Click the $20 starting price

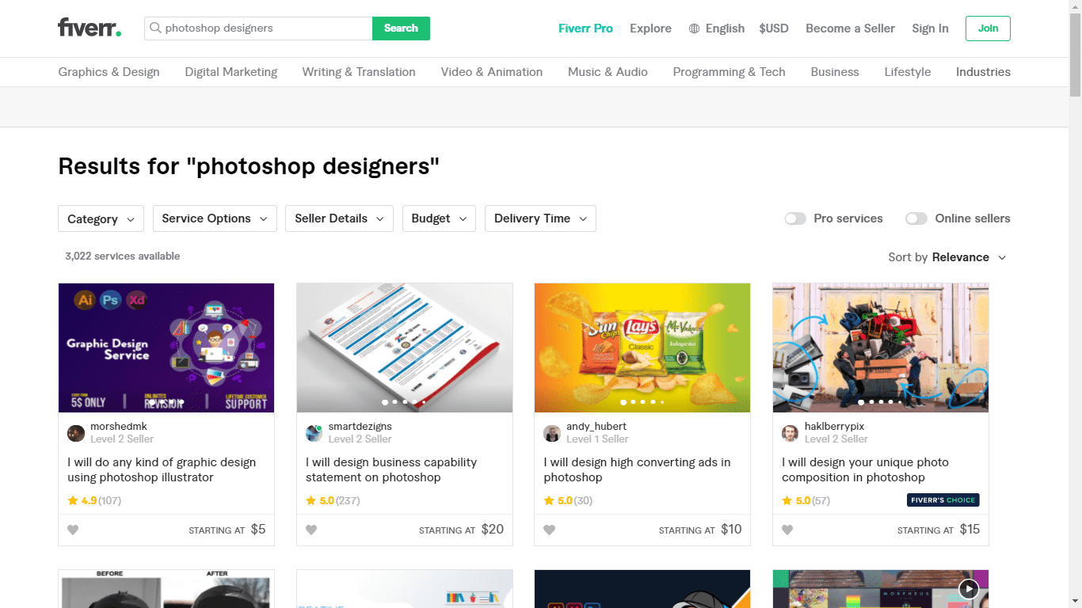pyautogui.click(x=493, y=530)
